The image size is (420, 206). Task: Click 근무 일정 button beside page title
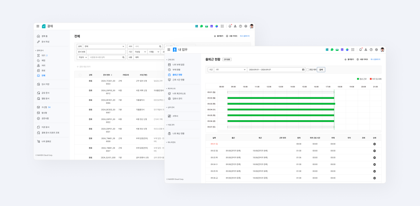click(x=227, y=60)
